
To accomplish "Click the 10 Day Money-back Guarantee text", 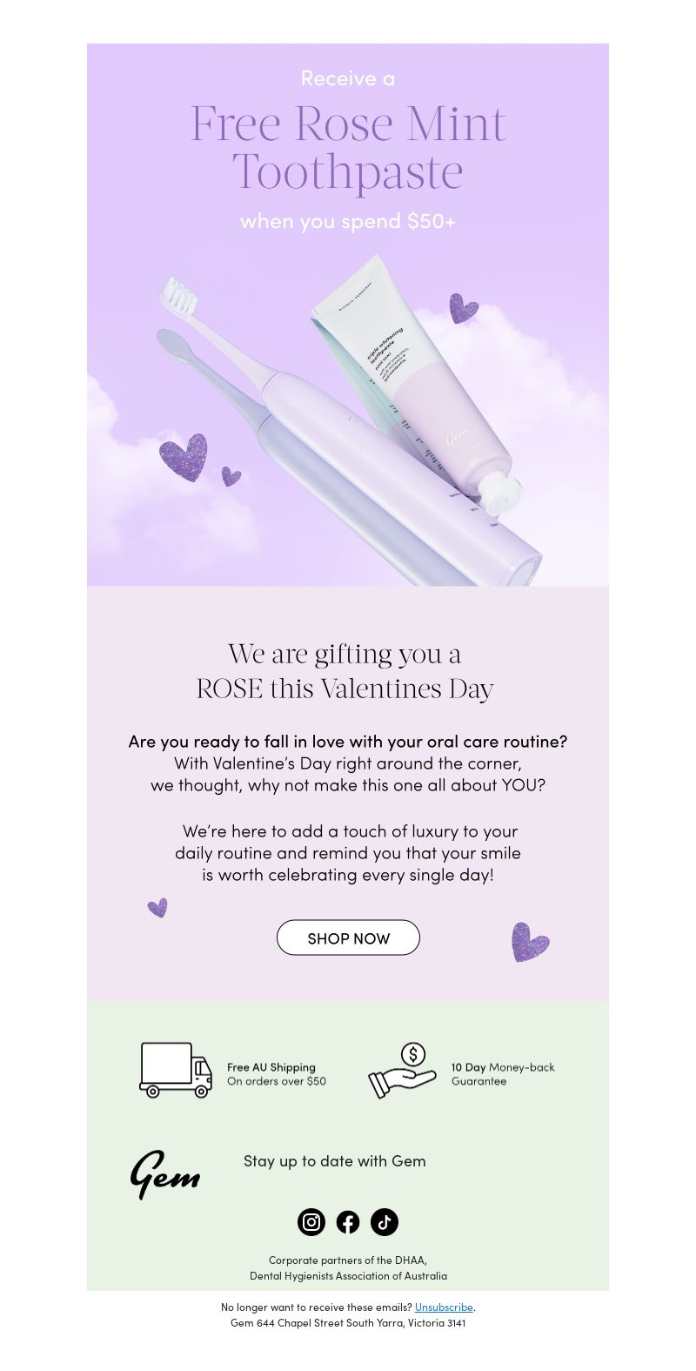I will coord(503,1074).
